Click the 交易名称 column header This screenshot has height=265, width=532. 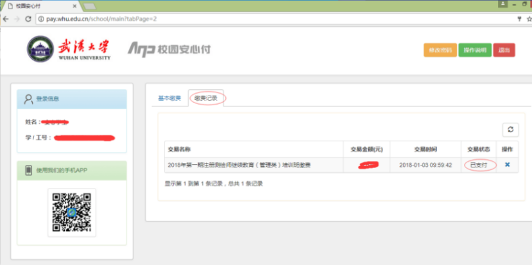point(180,149)
